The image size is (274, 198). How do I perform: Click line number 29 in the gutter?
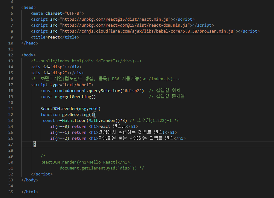tap(11, 156)
